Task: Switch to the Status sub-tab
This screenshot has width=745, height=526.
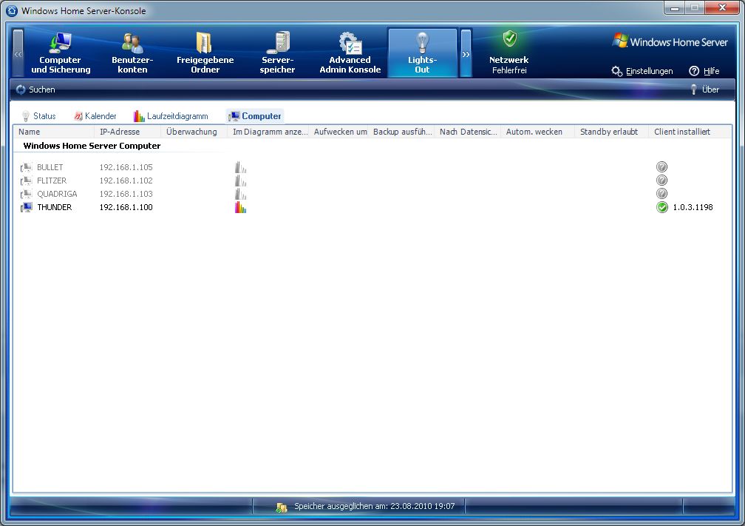Action: pos(39,116)
